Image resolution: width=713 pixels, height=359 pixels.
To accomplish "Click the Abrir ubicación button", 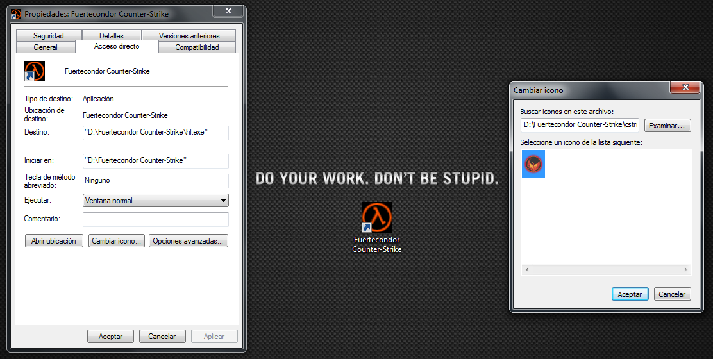I will point(54,241).
